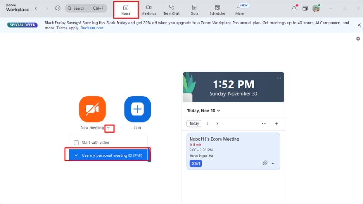The width and height of the screenshot is (363, 204).
Task: Open chat icon in meeting card
Action: 265,163
